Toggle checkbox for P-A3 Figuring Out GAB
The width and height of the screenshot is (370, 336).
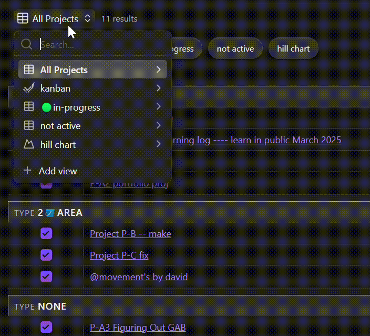(x=46, y=327)
